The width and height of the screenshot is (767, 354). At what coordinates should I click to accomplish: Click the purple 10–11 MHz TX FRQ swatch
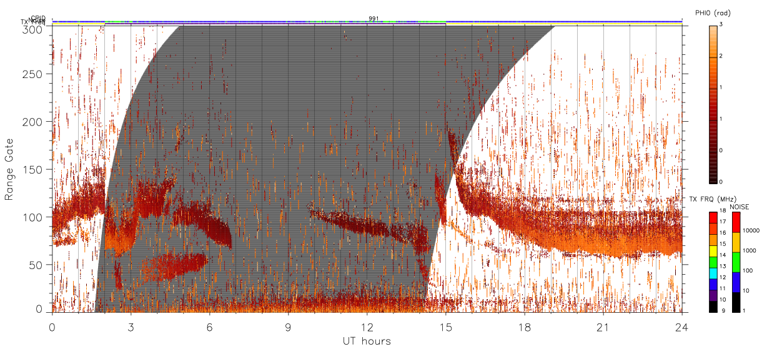tap(713, 295)
